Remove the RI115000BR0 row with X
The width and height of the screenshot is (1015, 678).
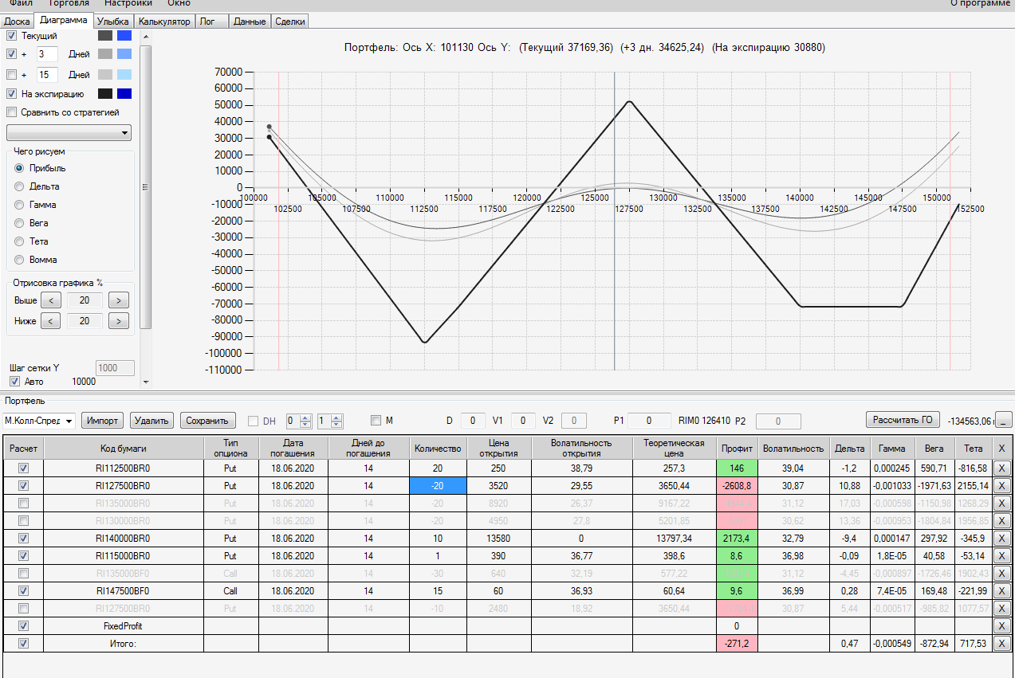1001,556
